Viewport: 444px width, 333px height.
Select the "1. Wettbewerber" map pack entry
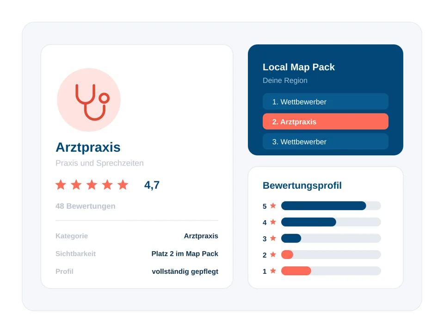click(325, 102)
